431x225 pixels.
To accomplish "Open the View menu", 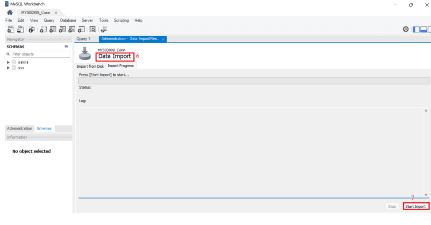I will (x=34, y=20).
